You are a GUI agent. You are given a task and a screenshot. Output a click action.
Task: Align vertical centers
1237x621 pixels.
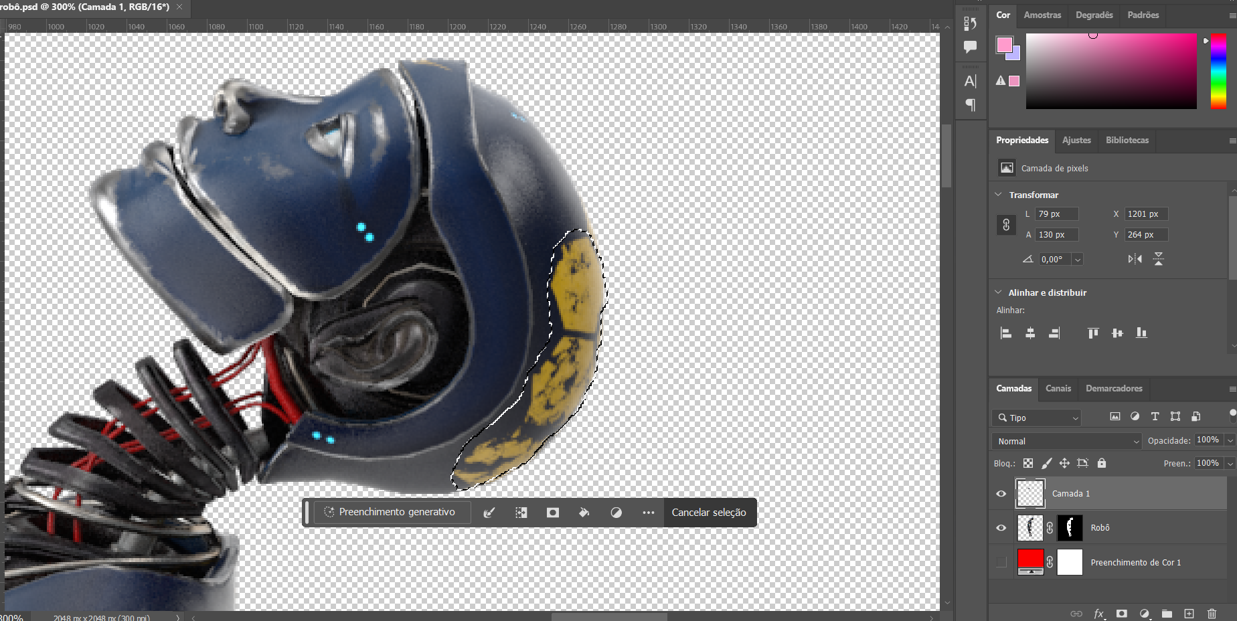[1117, 333]
